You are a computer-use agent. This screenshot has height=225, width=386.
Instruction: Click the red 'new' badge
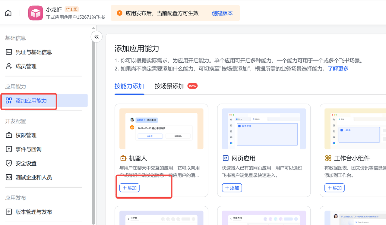click(192, 86)
